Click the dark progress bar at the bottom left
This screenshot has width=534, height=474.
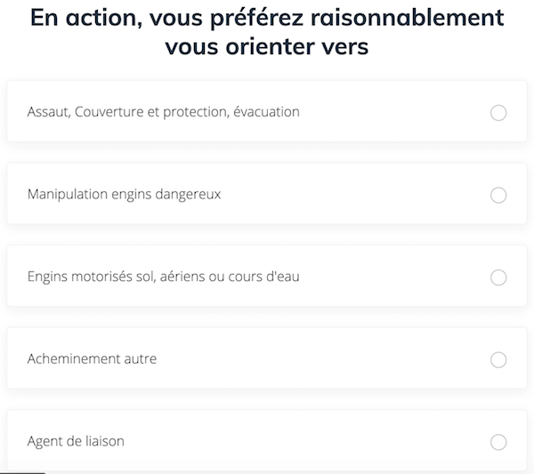21,472
